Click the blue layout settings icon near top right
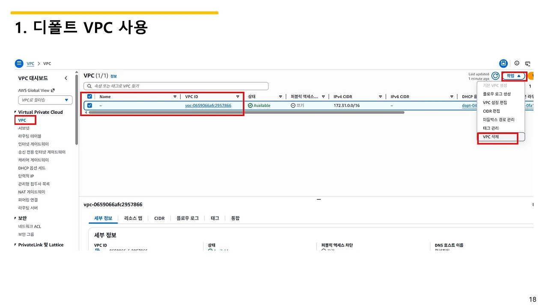The width and height of the screenshot is (548, 308). (x=503, y=63)
